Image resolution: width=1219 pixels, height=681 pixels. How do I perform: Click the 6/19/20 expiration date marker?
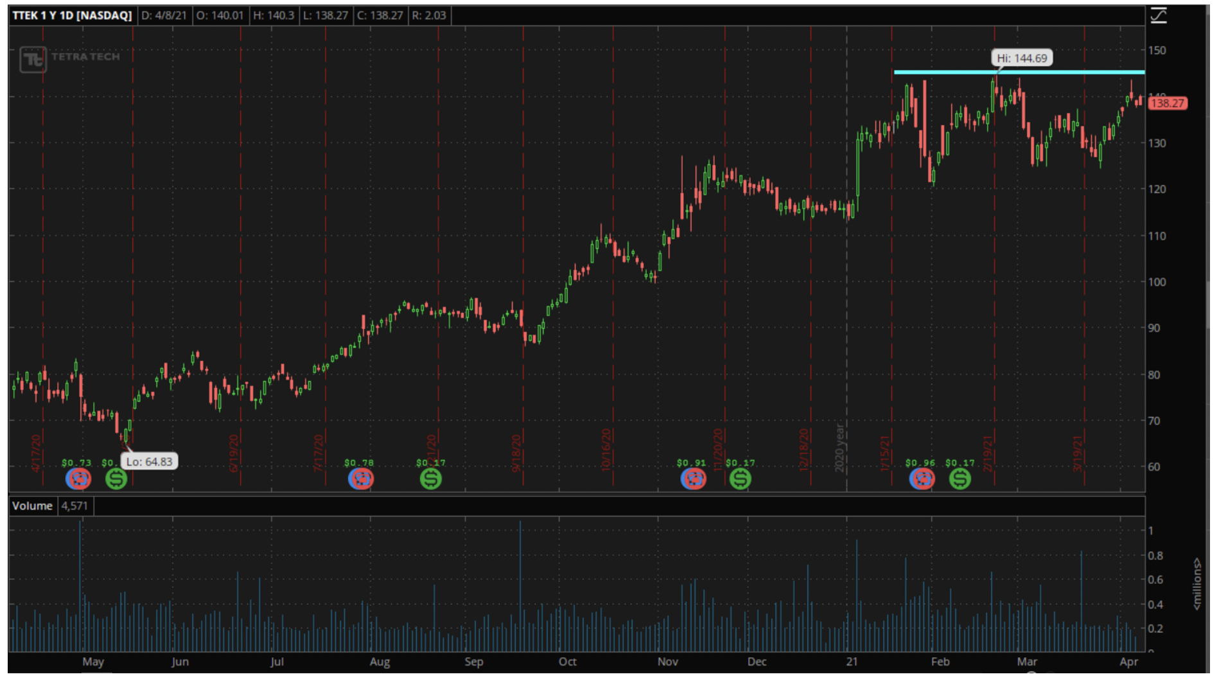pyautogui.click(x=234, y=453)
